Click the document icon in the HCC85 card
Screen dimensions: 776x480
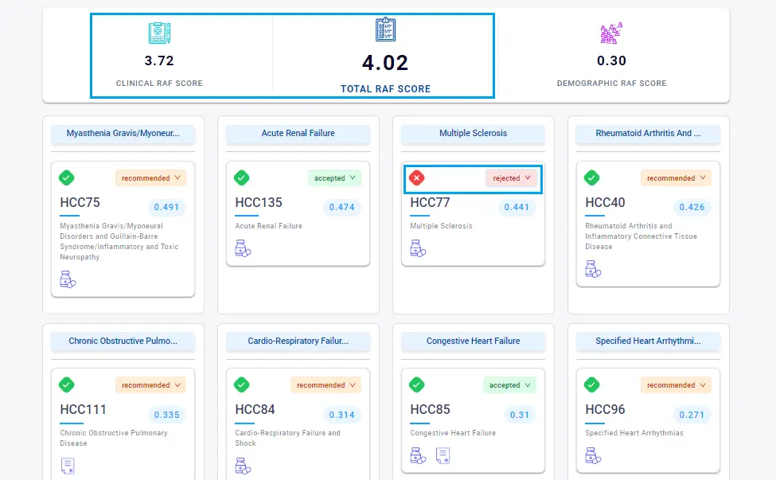443,455
